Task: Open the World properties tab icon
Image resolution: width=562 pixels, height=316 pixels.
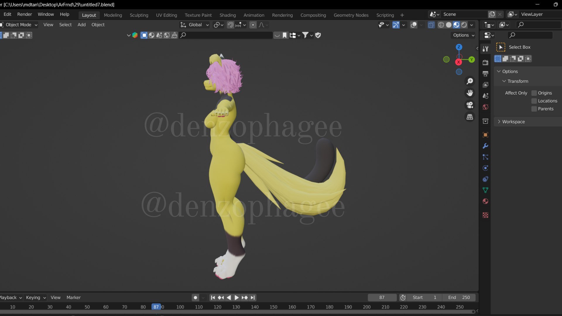Action: pos(485,107)
